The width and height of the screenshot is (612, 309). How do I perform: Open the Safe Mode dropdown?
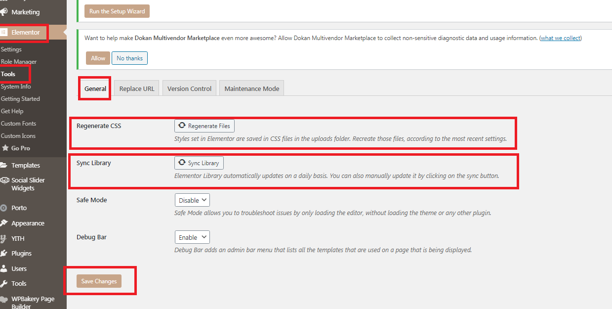coord(192,200)
